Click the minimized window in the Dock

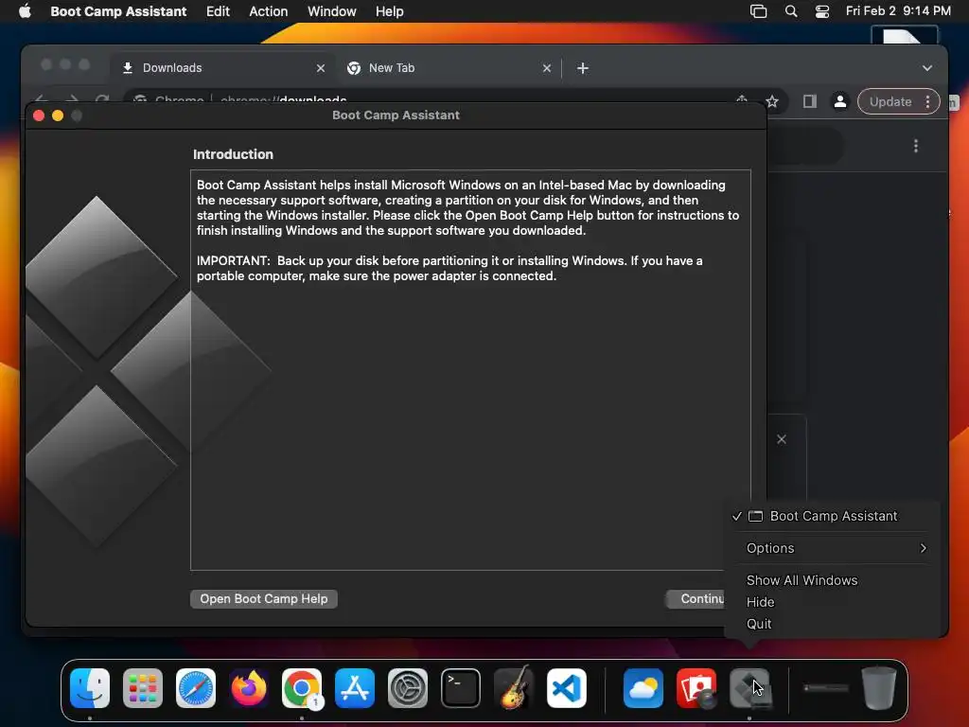pyautogui.click(x=825, y=688)
